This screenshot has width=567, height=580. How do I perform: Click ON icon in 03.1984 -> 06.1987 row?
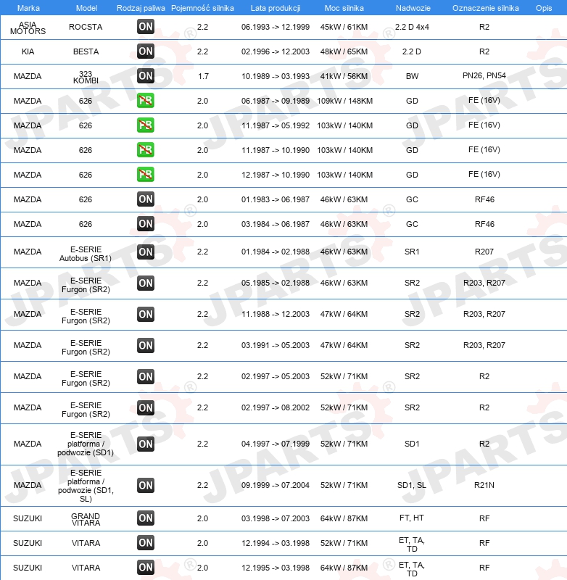(145, 224)
